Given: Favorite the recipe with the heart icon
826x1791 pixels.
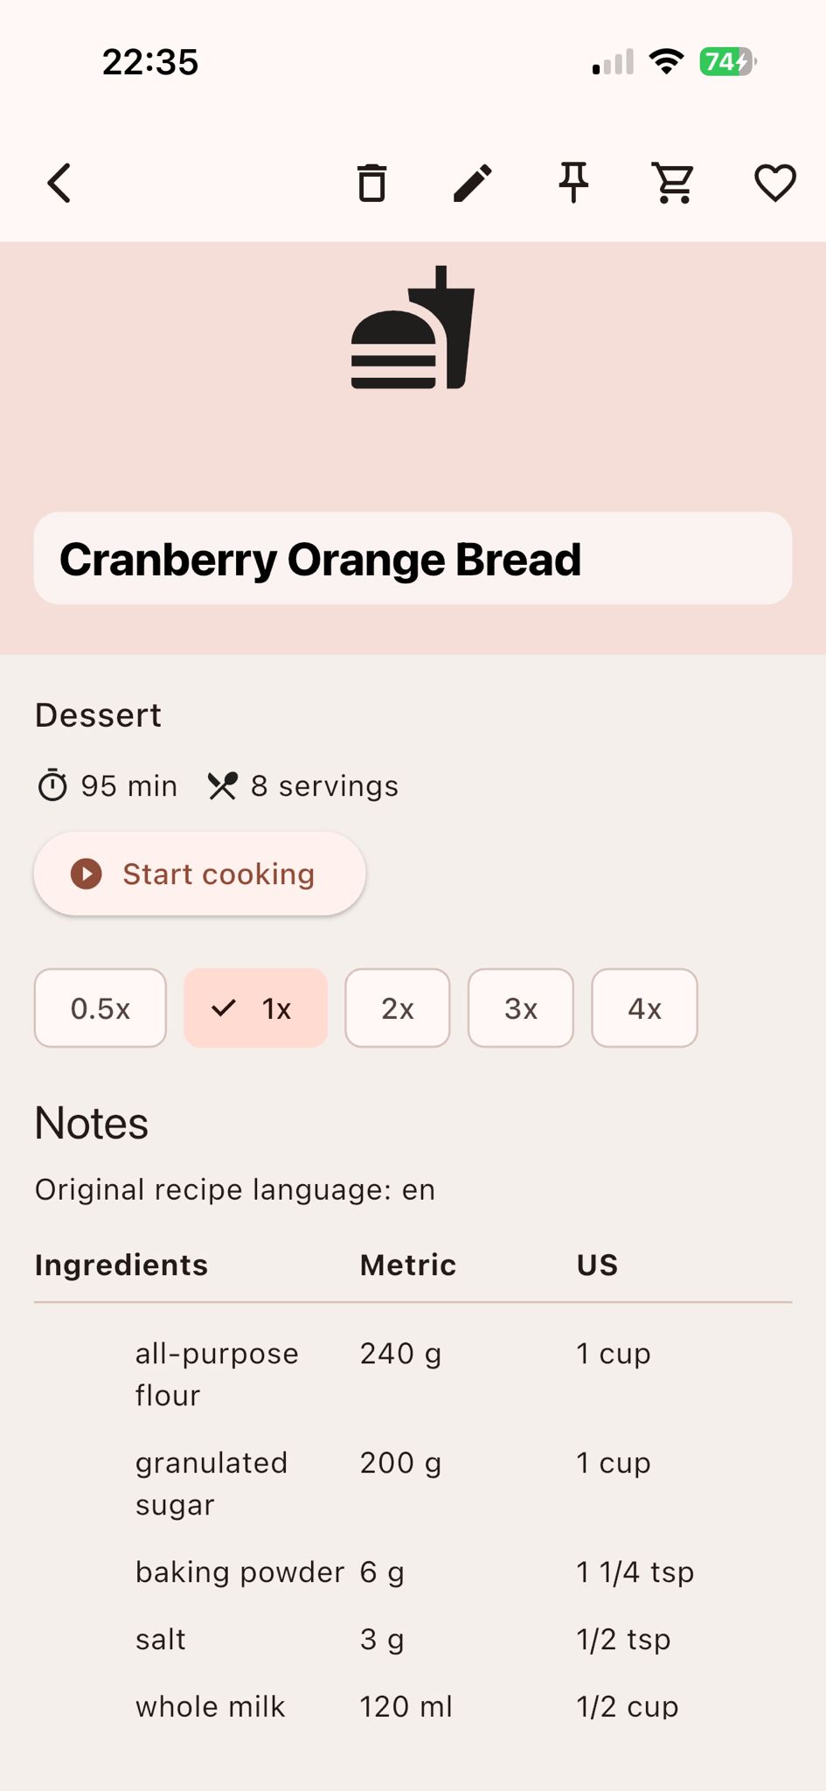Looking at the screenshot, I should pyautogui.click(x=774, y=183).
